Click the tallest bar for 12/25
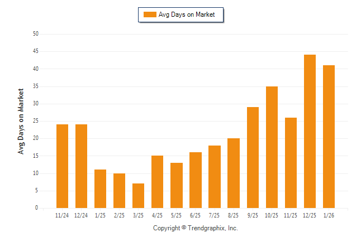 (x=310, y=131)
